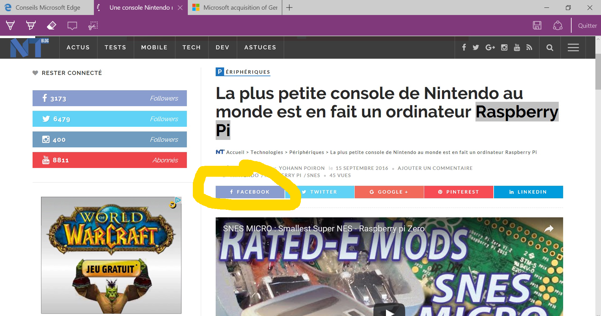Open the site's Facebook page icon in header

464,47
